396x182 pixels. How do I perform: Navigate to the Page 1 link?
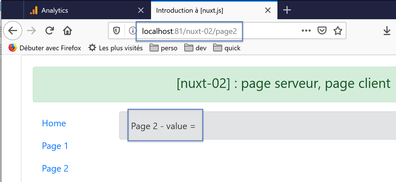point(55,146)
